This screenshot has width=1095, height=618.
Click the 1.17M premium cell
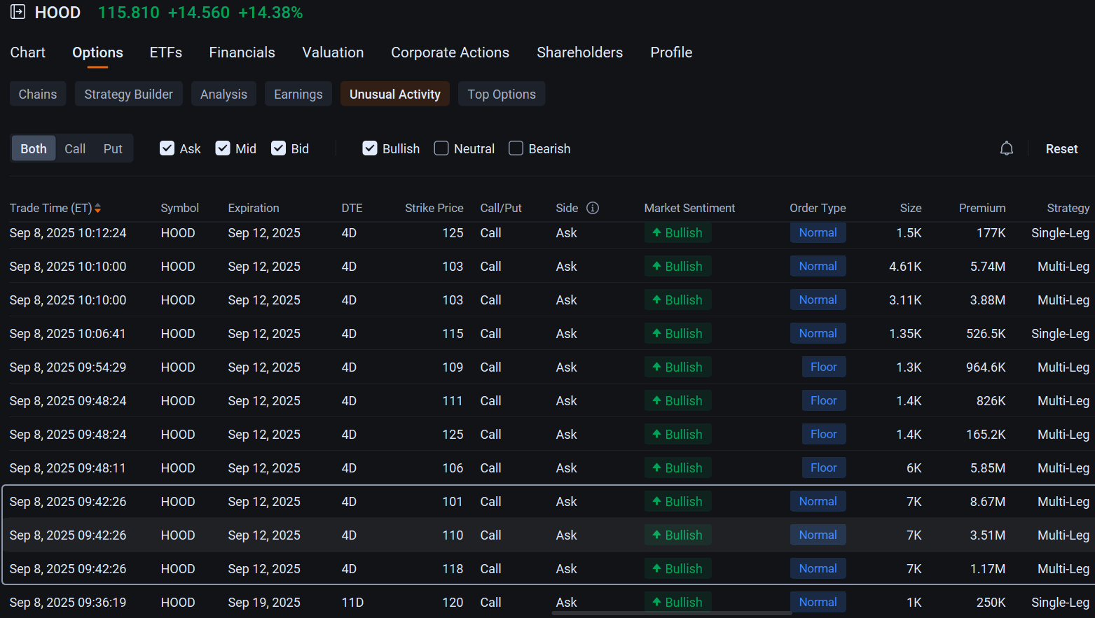pyautogui.click(x=988, y=569)
